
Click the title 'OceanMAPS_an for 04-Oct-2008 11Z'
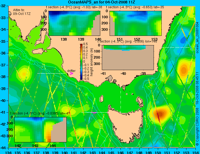click(102, 2)
